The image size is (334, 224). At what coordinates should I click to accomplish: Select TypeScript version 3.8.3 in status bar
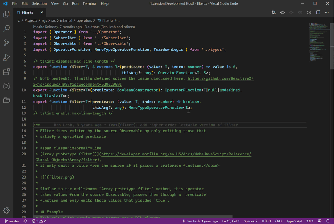[x=310, y=221]
